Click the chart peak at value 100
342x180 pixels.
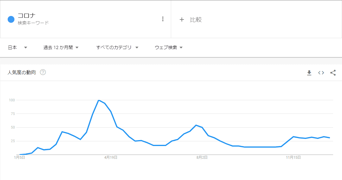pyautogui.click(x=98, y=100)
